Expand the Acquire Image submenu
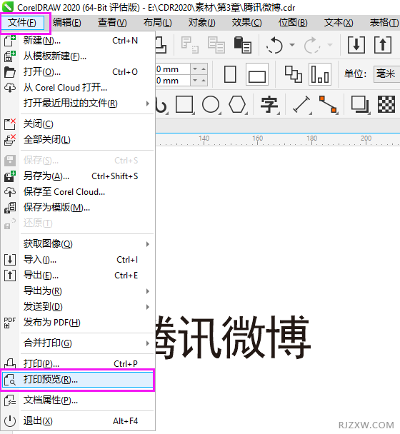400x434 pixels. click(x=148, y=244)
